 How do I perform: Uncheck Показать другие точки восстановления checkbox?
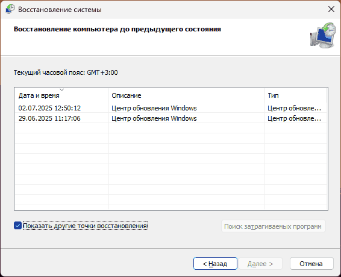point(17,226)
